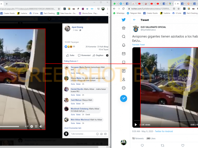Retweet using the retweet arrows icon
Image resolution: width=198 pixels, height=148 pixels.
[x=162, y=145]
